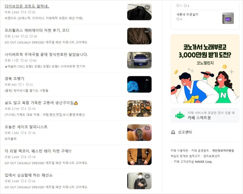Open the grilled fish table thumbnail
Image resolution: width=243 pixels, height=194 pixels.
point(139,108)
